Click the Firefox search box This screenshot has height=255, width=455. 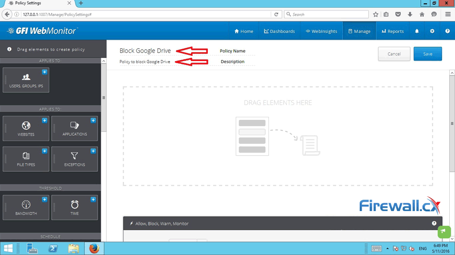coord(327,14)
